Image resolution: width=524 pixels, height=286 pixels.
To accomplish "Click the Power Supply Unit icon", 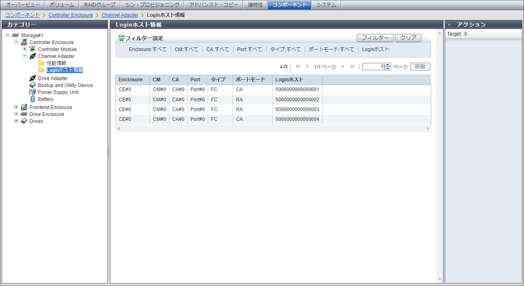I will click(x=33, y=92).
